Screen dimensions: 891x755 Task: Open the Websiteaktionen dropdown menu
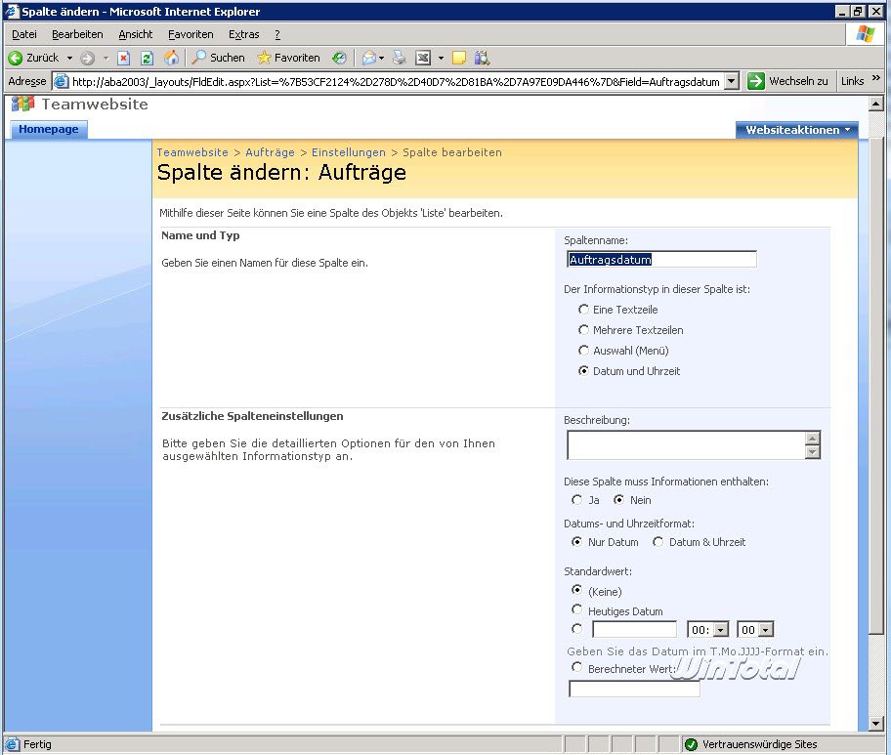797,130
